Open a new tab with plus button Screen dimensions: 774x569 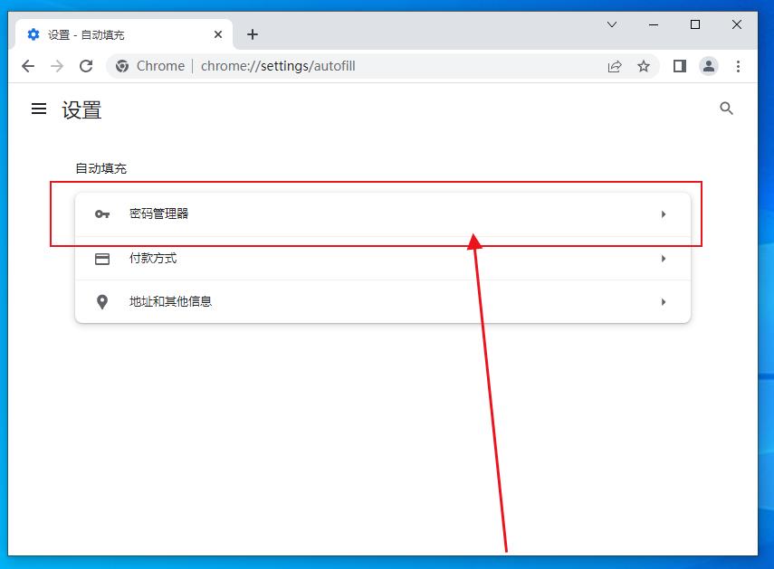pyautogui.click(x=253, y=34)
